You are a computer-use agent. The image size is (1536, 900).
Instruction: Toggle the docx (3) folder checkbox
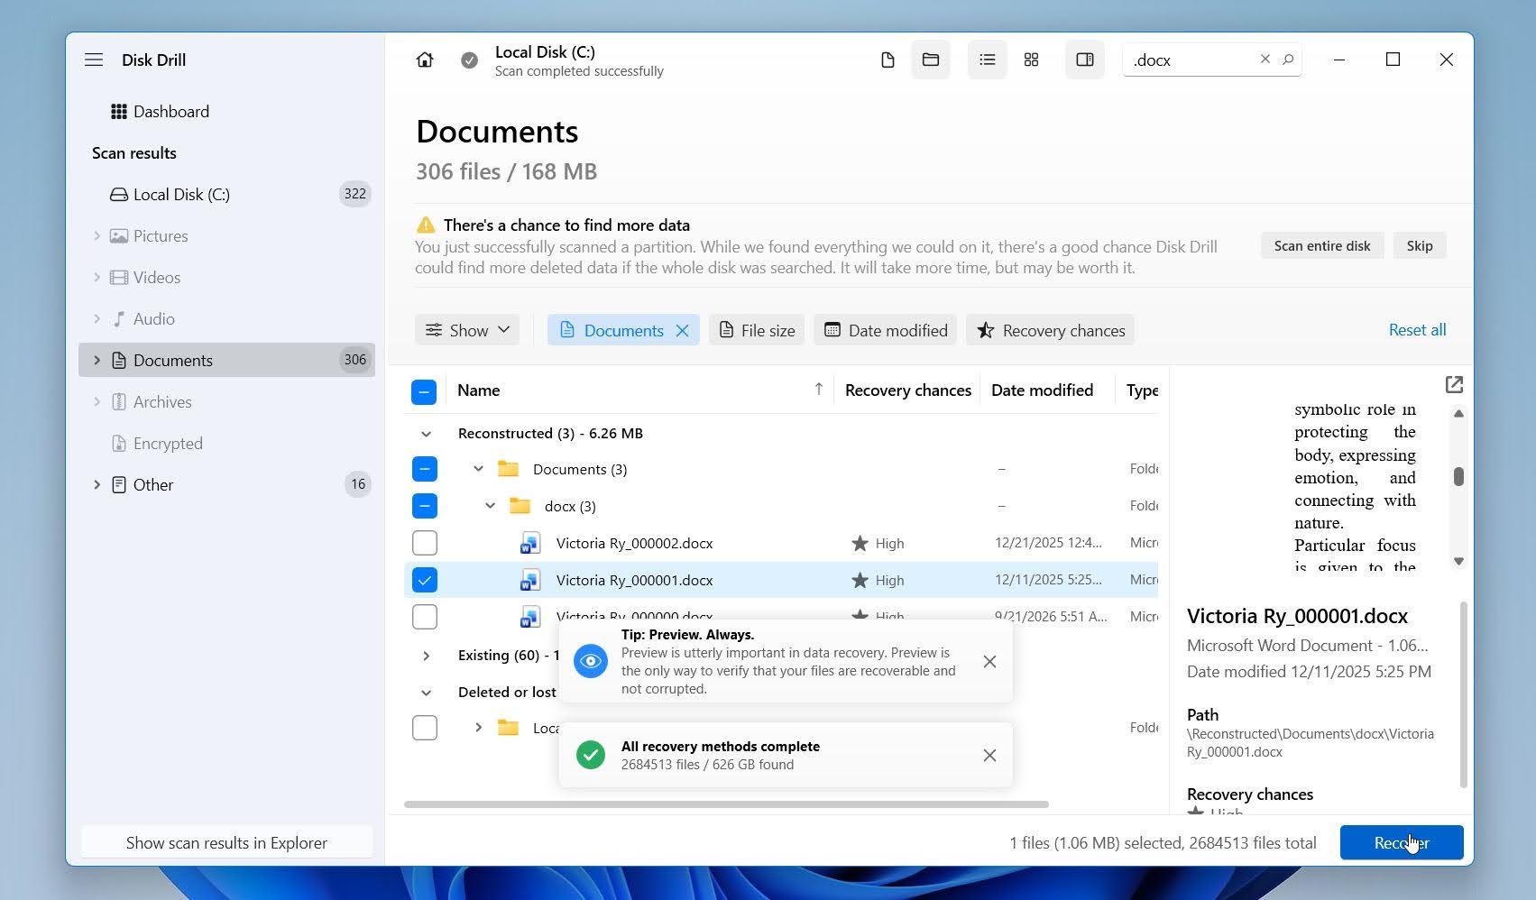click(424, 506)
